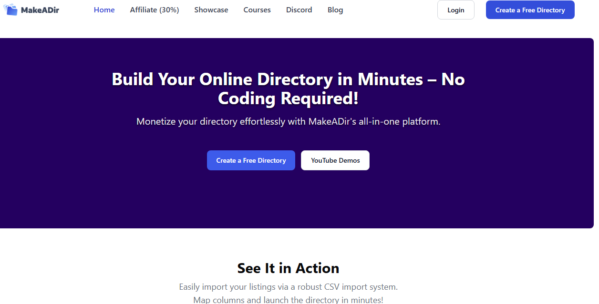Click the hero Create a Free Directory button

coord(251,160)
